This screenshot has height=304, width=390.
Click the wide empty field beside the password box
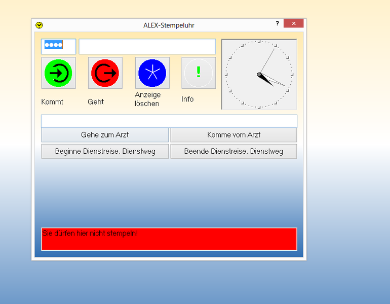coord(147,46)
